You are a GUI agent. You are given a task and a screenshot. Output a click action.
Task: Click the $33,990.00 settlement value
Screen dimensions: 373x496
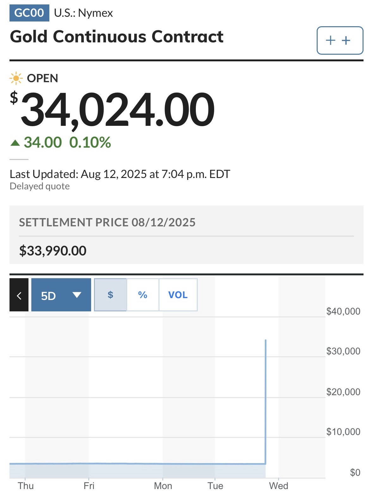click(x=53, y=251)
